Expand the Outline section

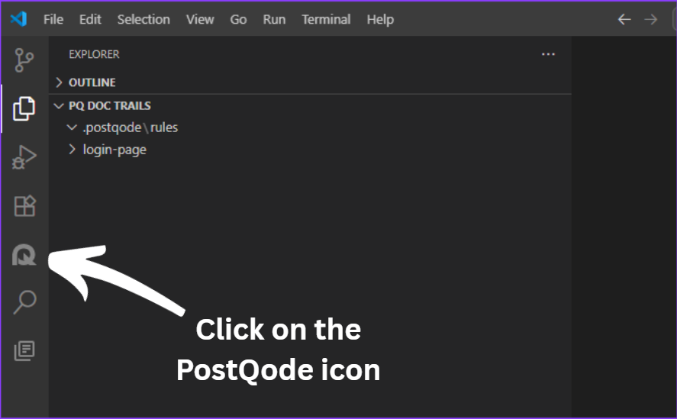pyautogui.click(x=92, y=82)
